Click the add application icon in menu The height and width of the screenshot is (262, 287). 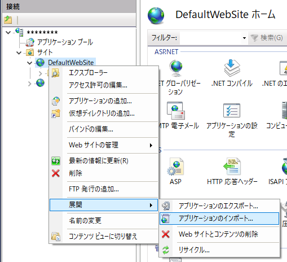click(56, 101)
